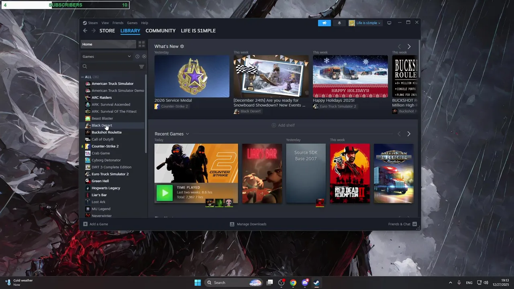This screenshot has width=514, height=289.
Task: Open the Games menu
Action: [x=132, y=23]
